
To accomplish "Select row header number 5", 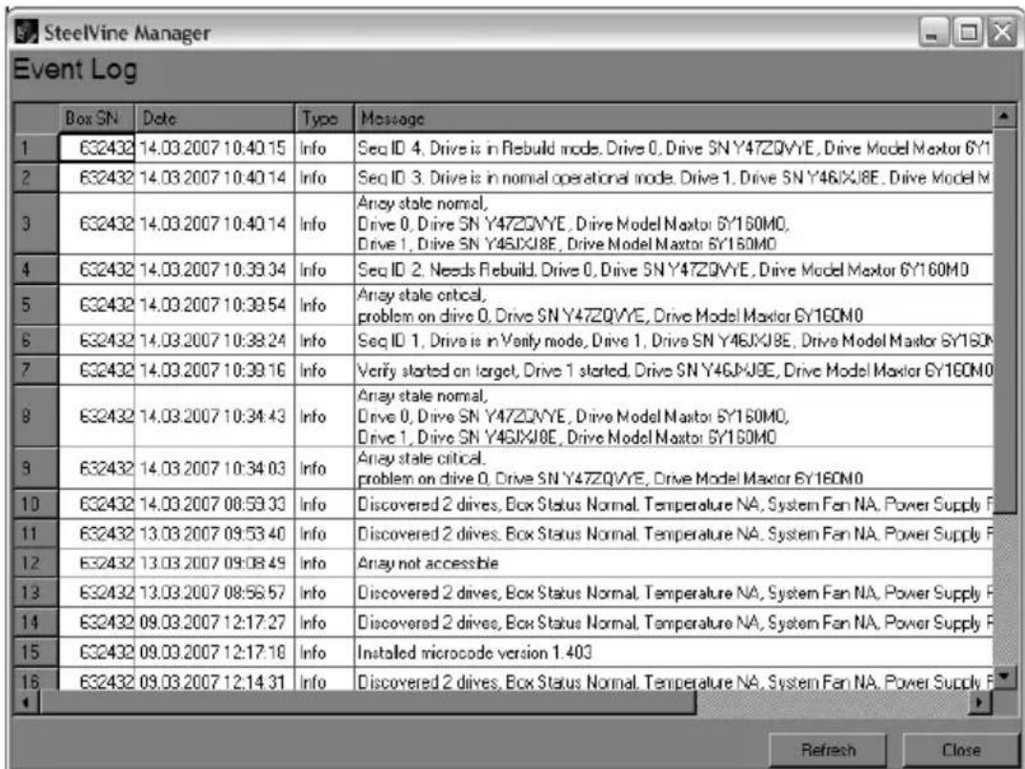I will [36, 305].
